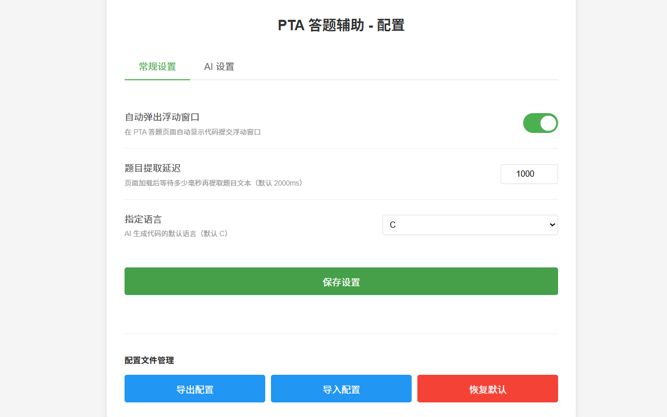Viewport: 667px width, 417px height.
Task: Toggle the 自动弹出浮动窗口 switch off
Action: (540, 123)
